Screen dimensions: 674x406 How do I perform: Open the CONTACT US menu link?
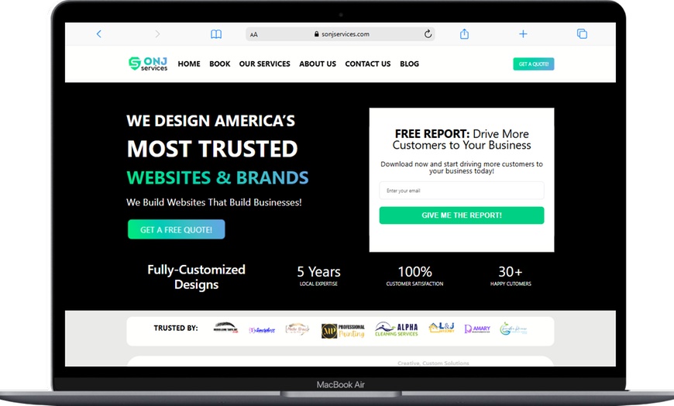tap(368, 64)
